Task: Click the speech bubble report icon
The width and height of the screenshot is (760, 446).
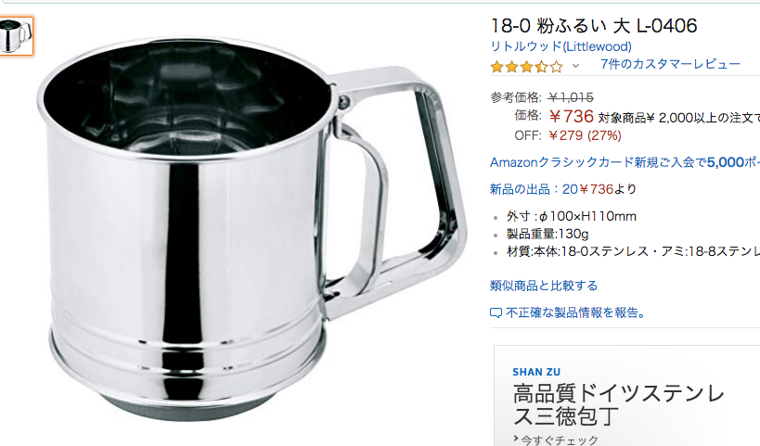Action: 496,312
